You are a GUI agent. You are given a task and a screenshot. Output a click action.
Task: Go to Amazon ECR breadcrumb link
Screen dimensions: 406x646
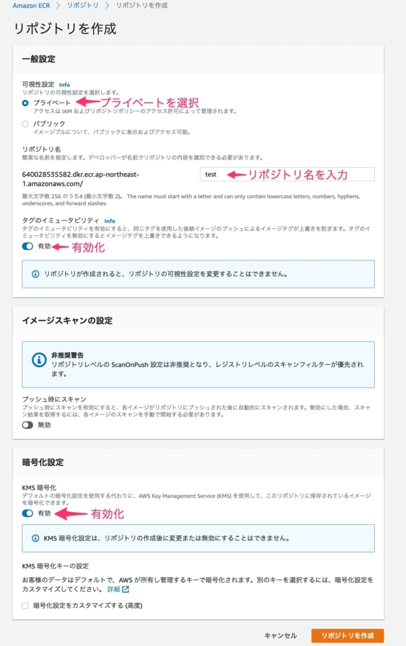pyautogui.click(x=31, y=6)
